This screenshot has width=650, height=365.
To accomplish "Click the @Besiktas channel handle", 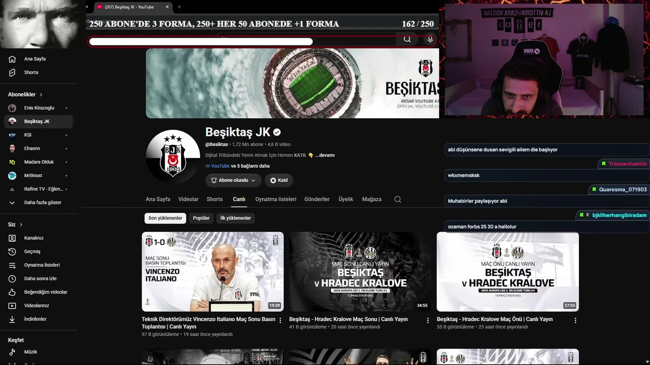I will click(x=216, y=144).
